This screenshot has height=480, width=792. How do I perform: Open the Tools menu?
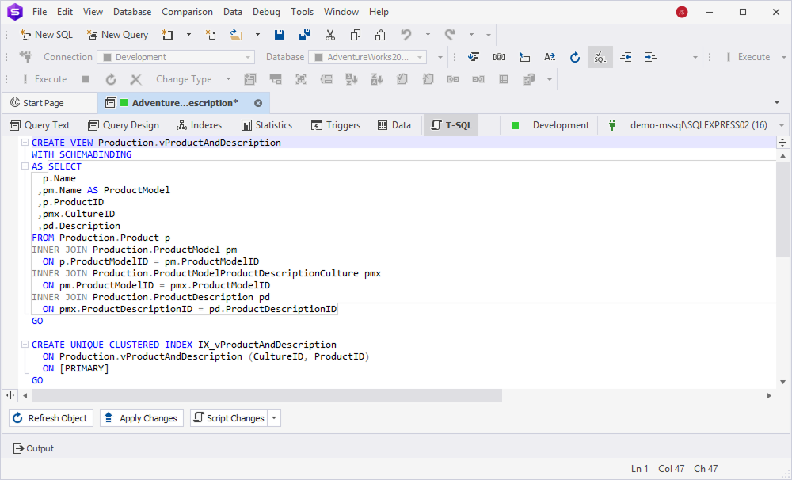click(x=302, y=12)
